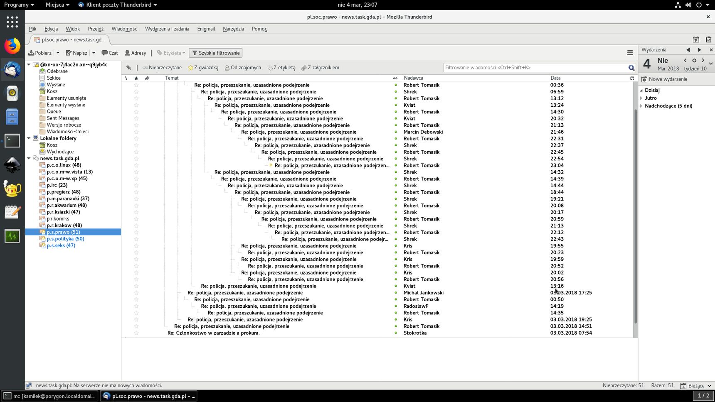This screenshot has height=402, width=715.
Task: Open calendar tab icon in tab bar
Action: tap(696, 39)
